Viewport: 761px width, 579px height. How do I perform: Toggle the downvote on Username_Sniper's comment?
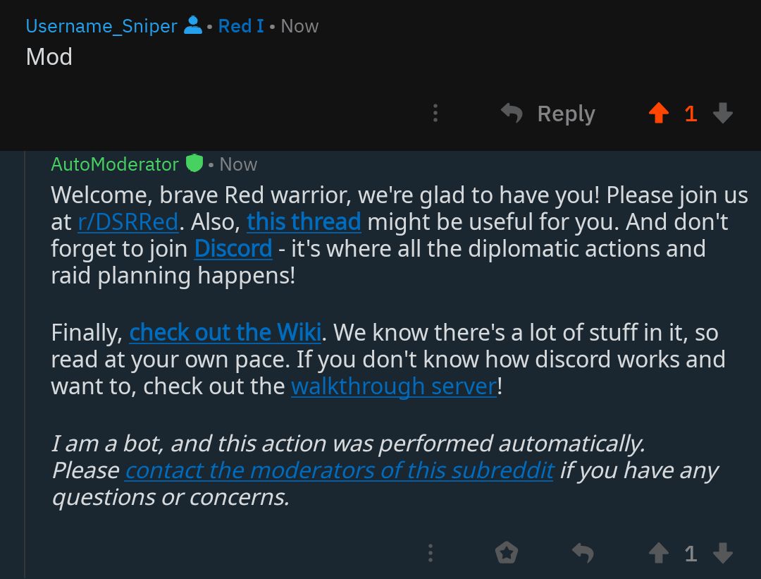click(723, 113)
